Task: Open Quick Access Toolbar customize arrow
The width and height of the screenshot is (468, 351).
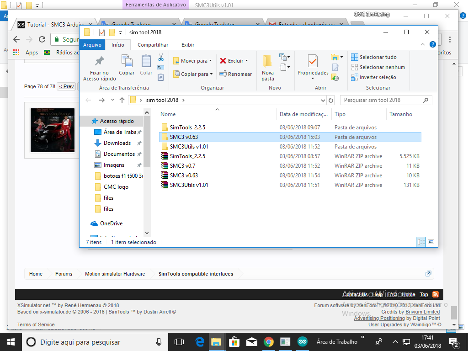Action: point(120,32)
